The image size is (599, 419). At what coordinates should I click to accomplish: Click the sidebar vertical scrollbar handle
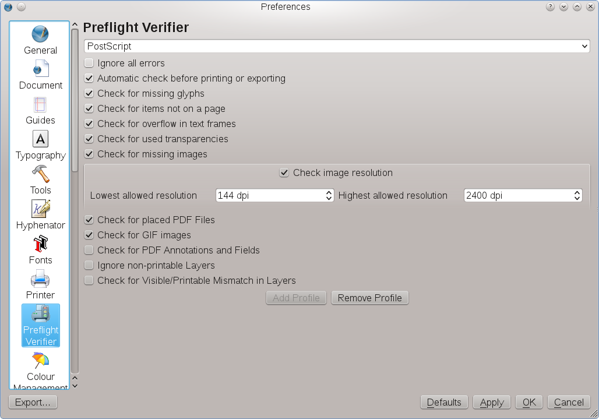(75, 99)
